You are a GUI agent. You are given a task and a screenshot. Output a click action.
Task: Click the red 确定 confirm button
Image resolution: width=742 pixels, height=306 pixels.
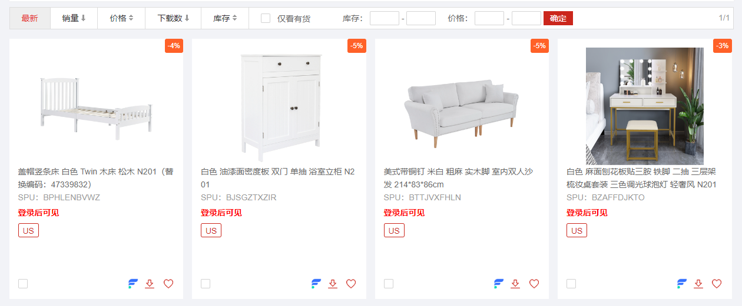point(558,18)
